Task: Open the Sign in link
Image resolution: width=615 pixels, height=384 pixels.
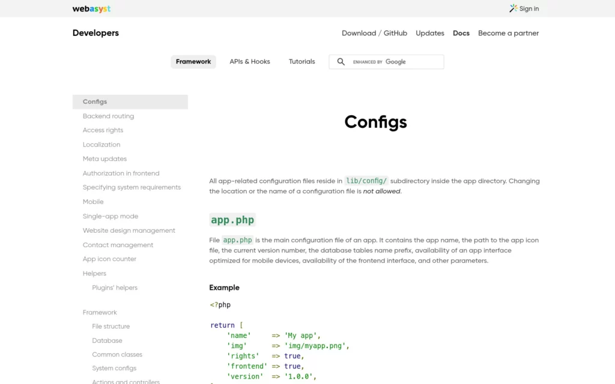Action: click(x=529, y=8)
